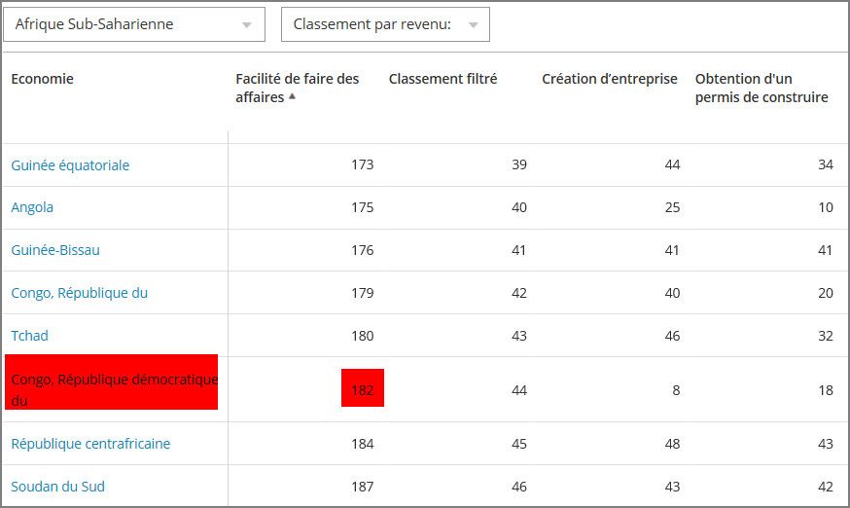Select building permit value 10 for Angola
This screenshot has width=850, height=508.
(x=826, y=207)
